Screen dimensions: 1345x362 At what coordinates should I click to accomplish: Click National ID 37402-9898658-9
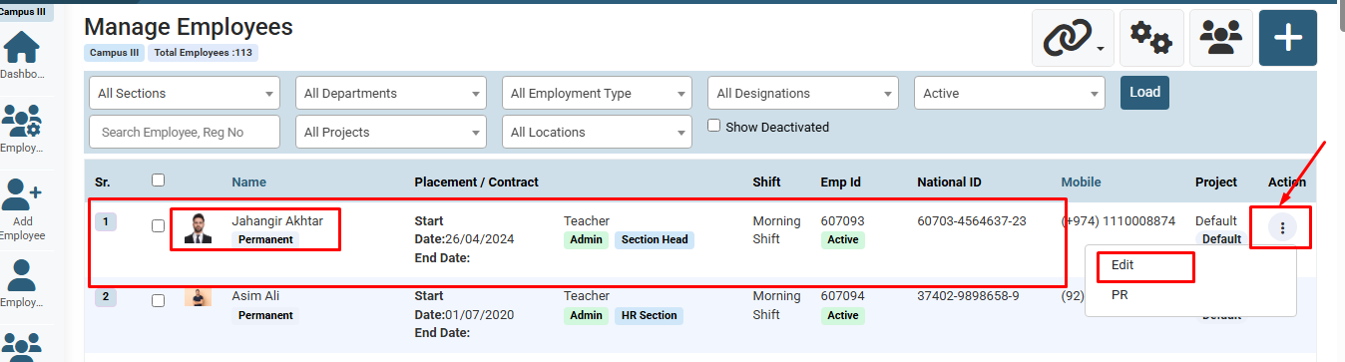tap(967, 295)
